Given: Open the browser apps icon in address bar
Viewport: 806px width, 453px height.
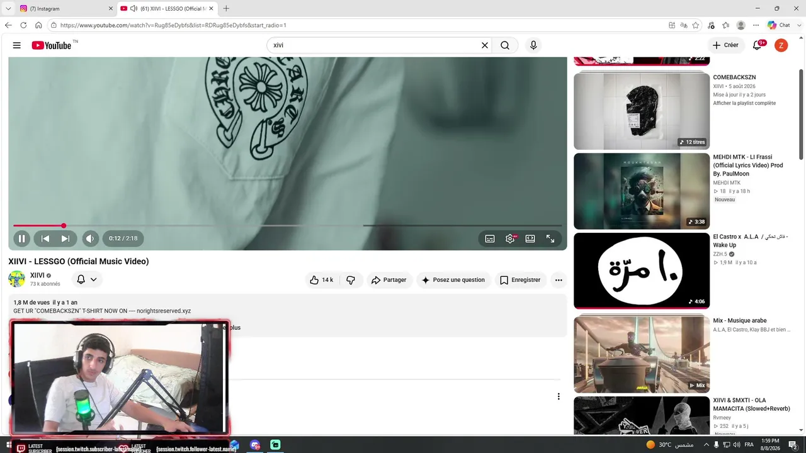Looking at the screenshot, I should [672, 25].
